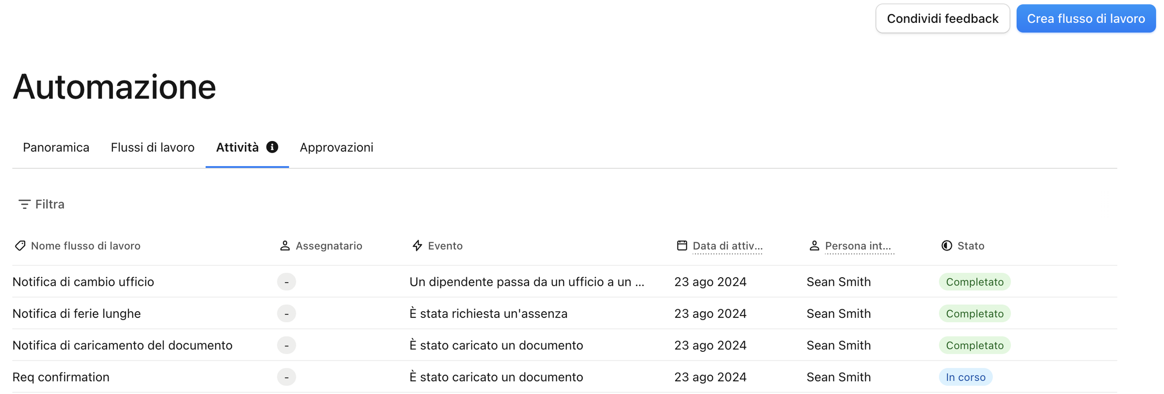The image size is (1164, 394).
Task: Open the Req confirmation workflow row
Action: (x=565, y=377)
